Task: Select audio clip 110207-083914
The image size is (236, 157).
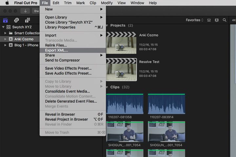Action: click(167, 104)
